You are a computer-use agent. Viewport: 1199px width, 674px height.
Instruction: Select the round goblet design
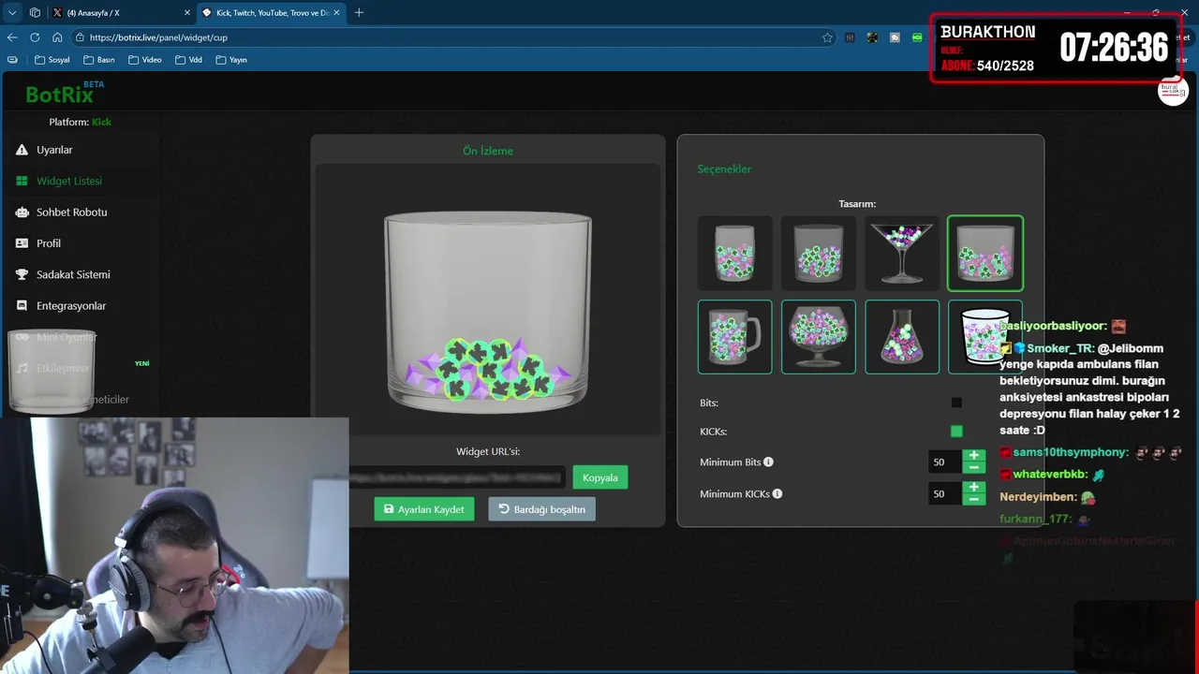coord(819,337)
